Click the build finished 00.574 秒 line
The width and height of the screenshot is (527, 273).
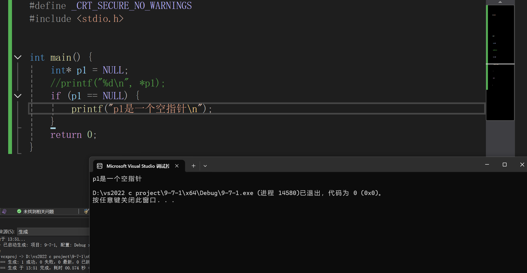[45, 268]
